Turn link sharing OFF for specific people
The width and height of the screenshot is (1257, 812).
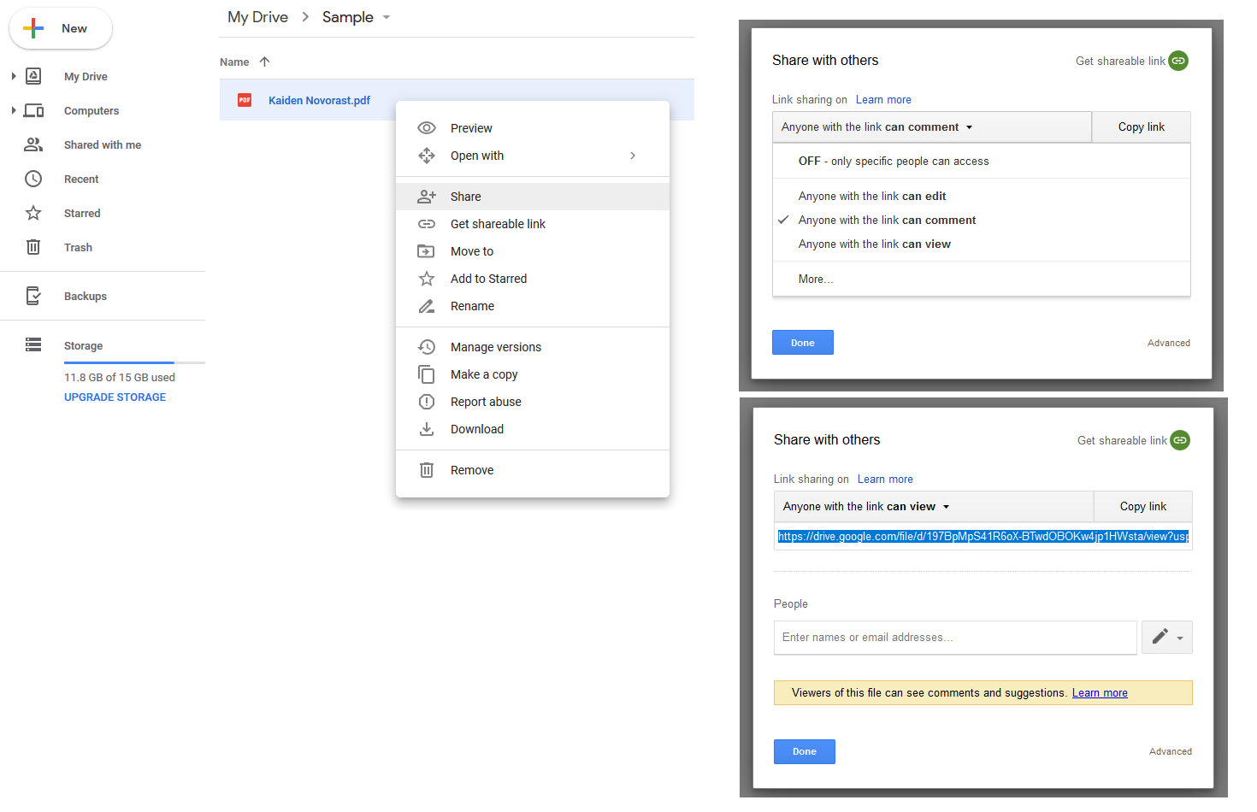pos(893,162)
